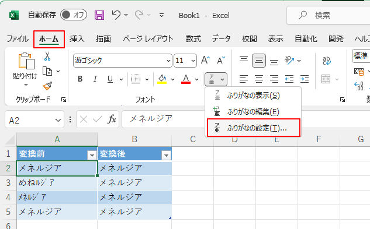Open the undo history dropdown arrow
Image resolution: width=370 pixels, height=229 pixels.
tap(126, 15)
